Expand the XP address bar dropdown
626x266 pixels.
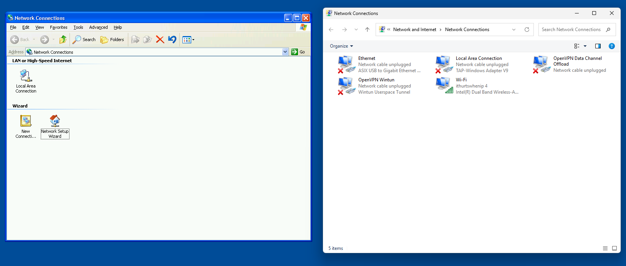tap(285, 52)
